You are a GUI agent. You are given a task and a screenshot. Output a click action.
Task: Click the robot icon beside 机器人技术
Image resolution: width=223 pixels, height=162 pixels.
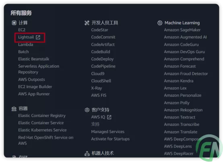pyautogui.click(x=87, y=154)
